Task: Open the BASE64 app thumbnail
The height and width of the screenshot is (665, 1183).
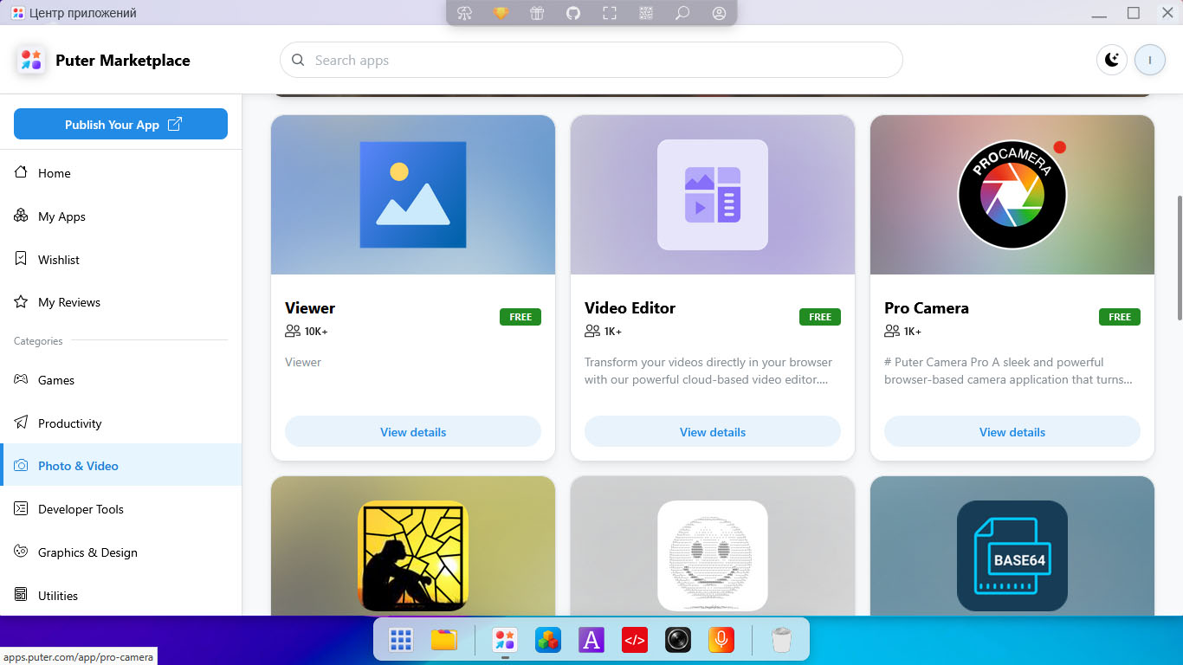Action: click(x=1012, y=555)
